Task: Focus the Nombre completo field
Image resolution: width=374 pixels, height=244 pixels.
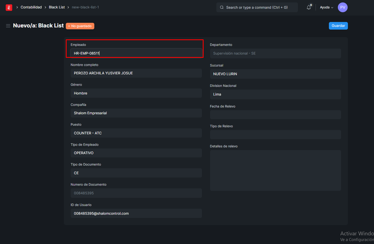Action: (x=136, y=73)
